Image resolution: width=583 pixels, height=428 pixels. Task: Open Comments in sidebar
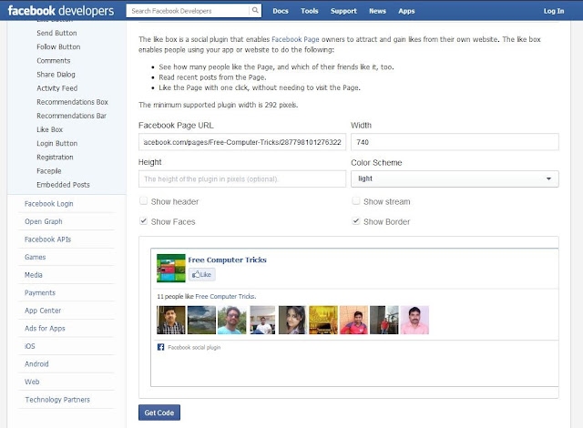tap(53, 60)
